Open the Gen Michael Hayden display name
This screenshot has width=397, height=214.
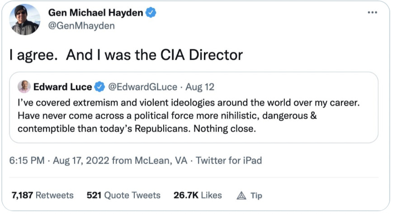click(96, 13)
